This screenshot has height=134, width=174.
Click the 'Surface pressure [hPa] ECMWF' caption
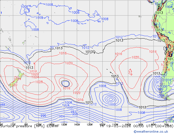coord(30,126)
